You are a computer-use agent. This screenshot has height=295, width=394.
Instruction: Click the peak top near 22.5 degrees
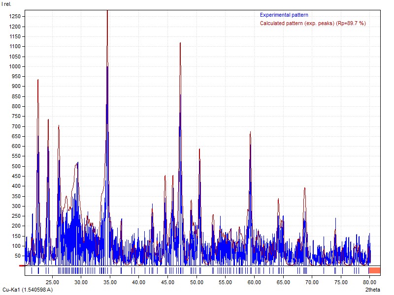coord(38,81)
